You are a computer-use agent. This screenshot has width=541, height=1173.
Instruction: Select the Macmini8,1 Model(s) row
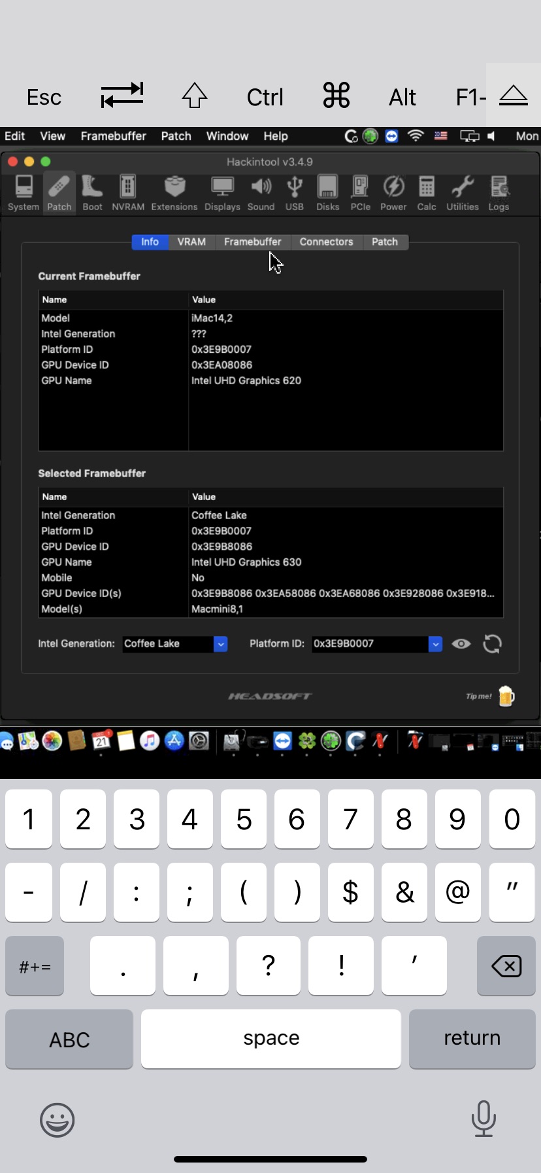[x=270, y=609]
